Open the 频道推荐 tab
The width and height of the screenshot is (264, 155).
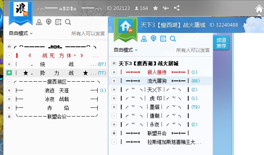[221, 43]
